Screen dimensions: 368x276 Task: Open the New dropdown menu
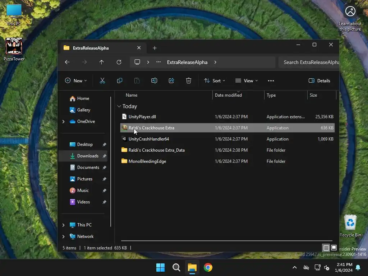click(76, 81)
